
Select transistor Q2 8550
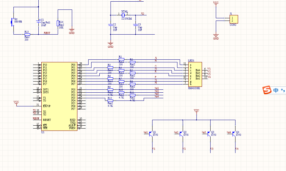coord(181,134)
